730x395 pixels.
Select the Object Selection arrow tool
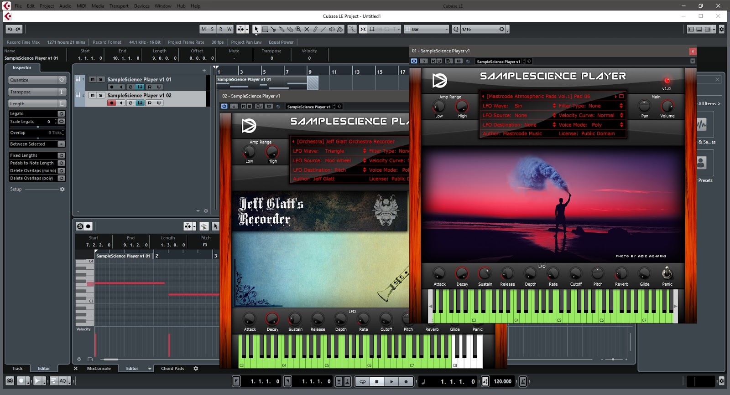tap(256, 29)
